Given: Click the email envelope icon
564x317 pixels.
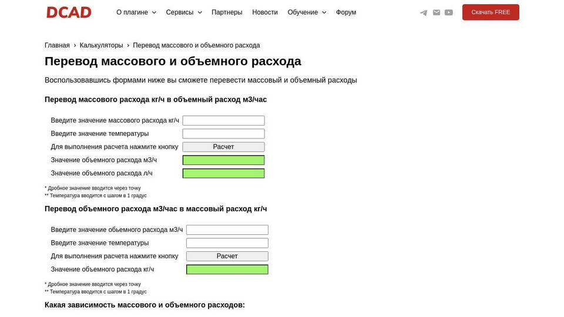Looking at the screenshot, I should (437, 12).
